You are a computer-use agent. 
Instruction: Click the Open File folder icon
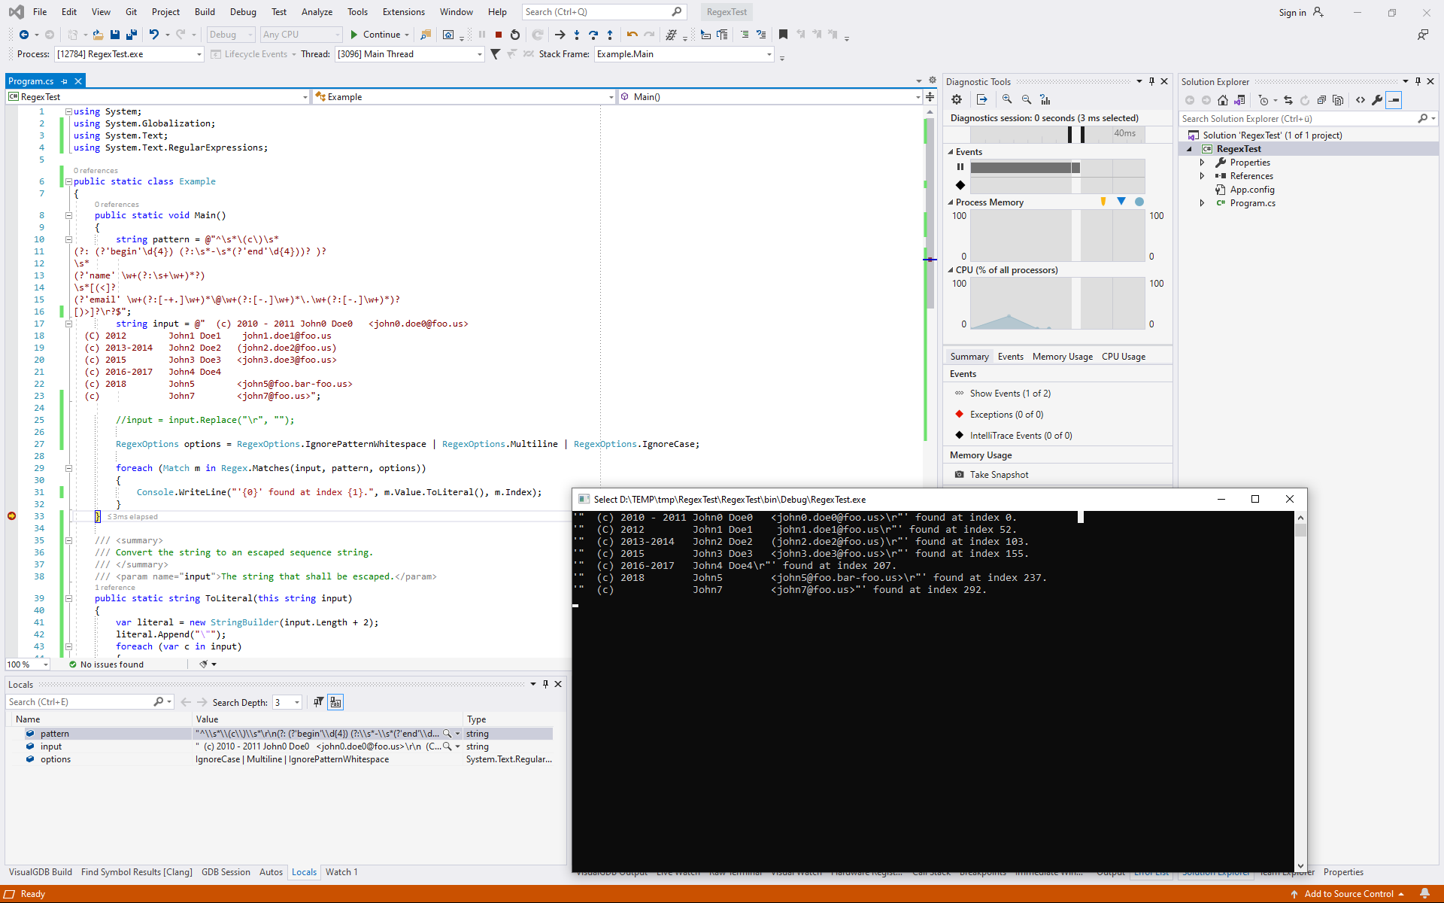coord(98,35)
